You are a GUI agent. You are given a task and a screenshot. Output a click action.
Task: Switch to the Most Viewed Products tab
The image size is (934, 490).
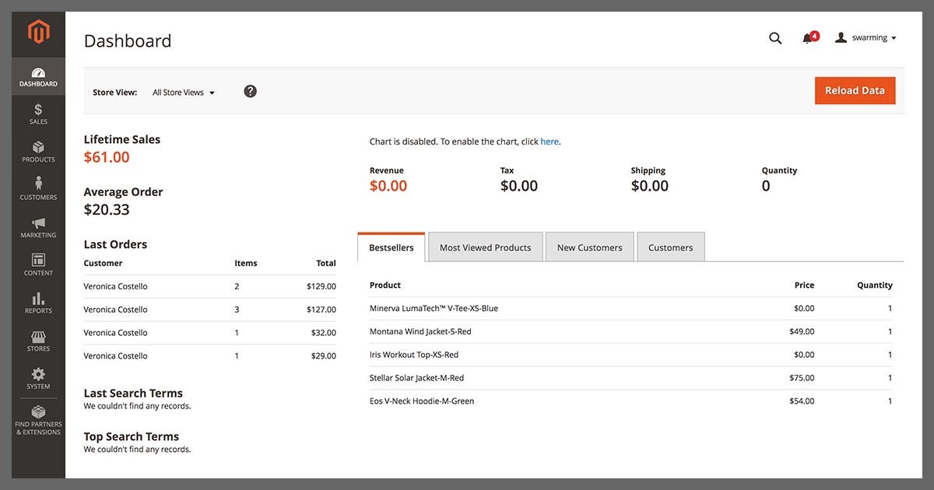(x=485, y=247)
